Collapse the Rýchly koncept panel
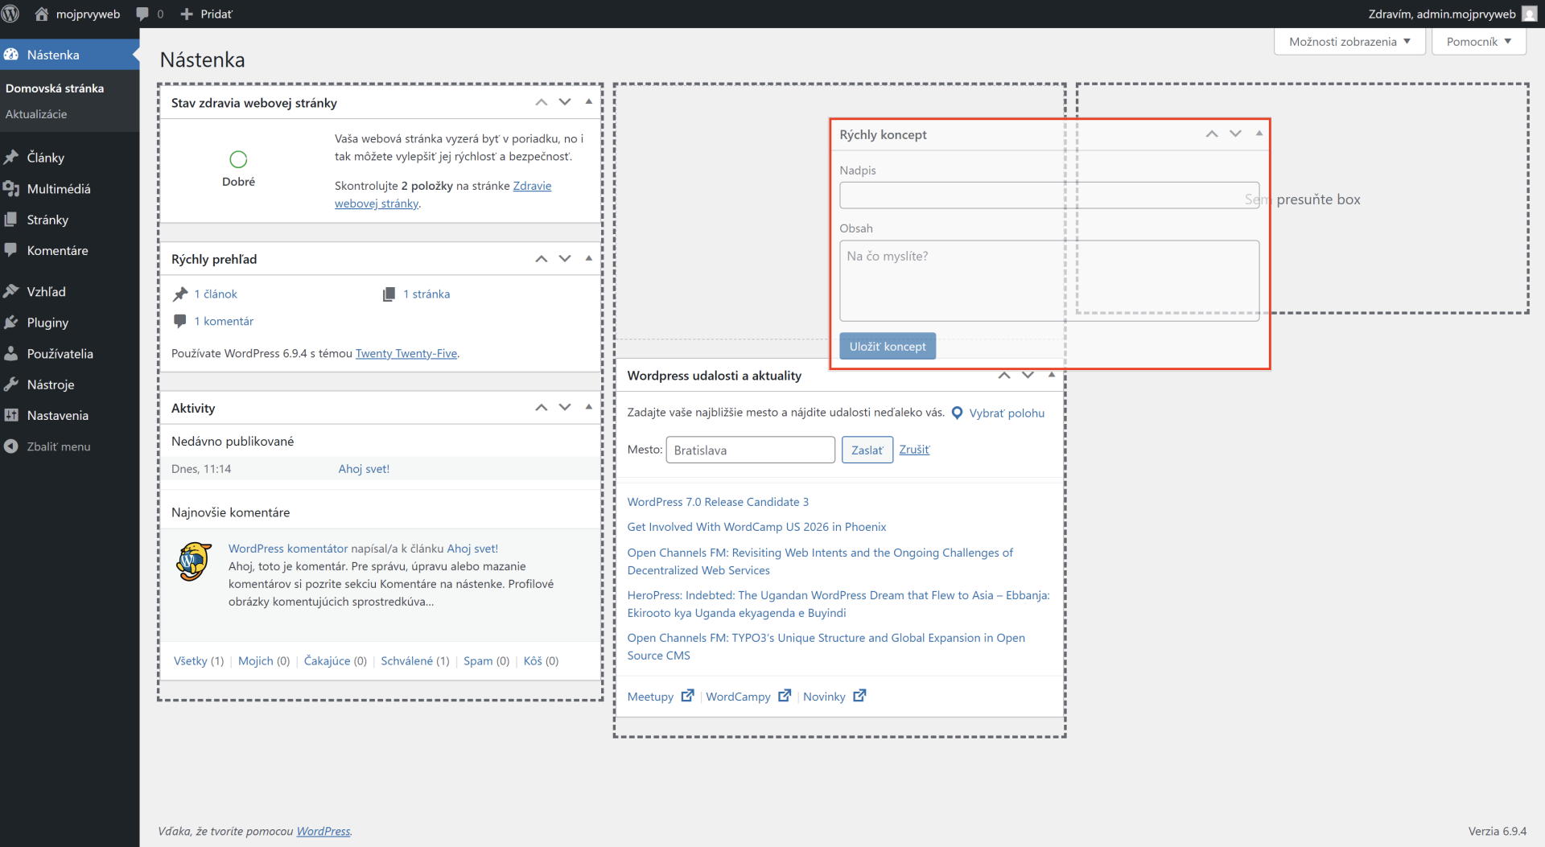This screenshot has height=847, width=1545. 1259,134
